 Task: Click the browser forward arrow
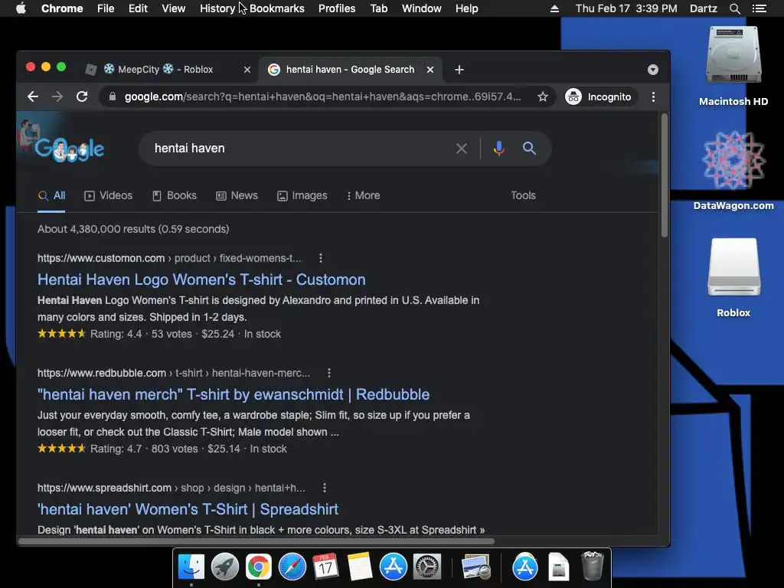[x=57, y=96]
